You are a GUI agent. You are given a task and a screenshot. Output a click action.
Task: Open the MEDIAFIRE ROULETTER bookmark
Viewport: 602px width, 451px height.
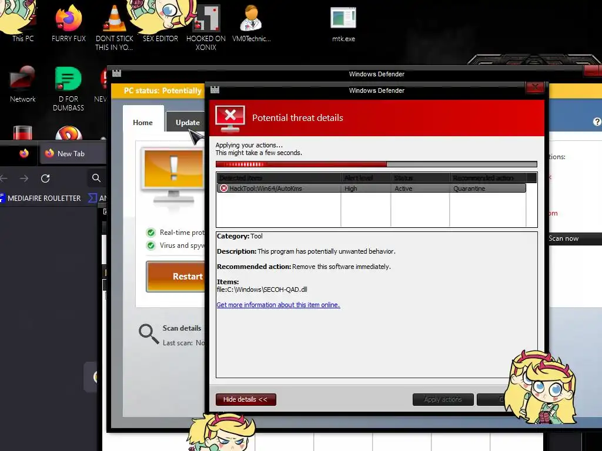click(x=41, y=198)
